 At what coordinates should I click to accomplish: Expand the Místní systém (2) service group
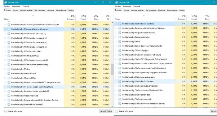pos(5,56)
